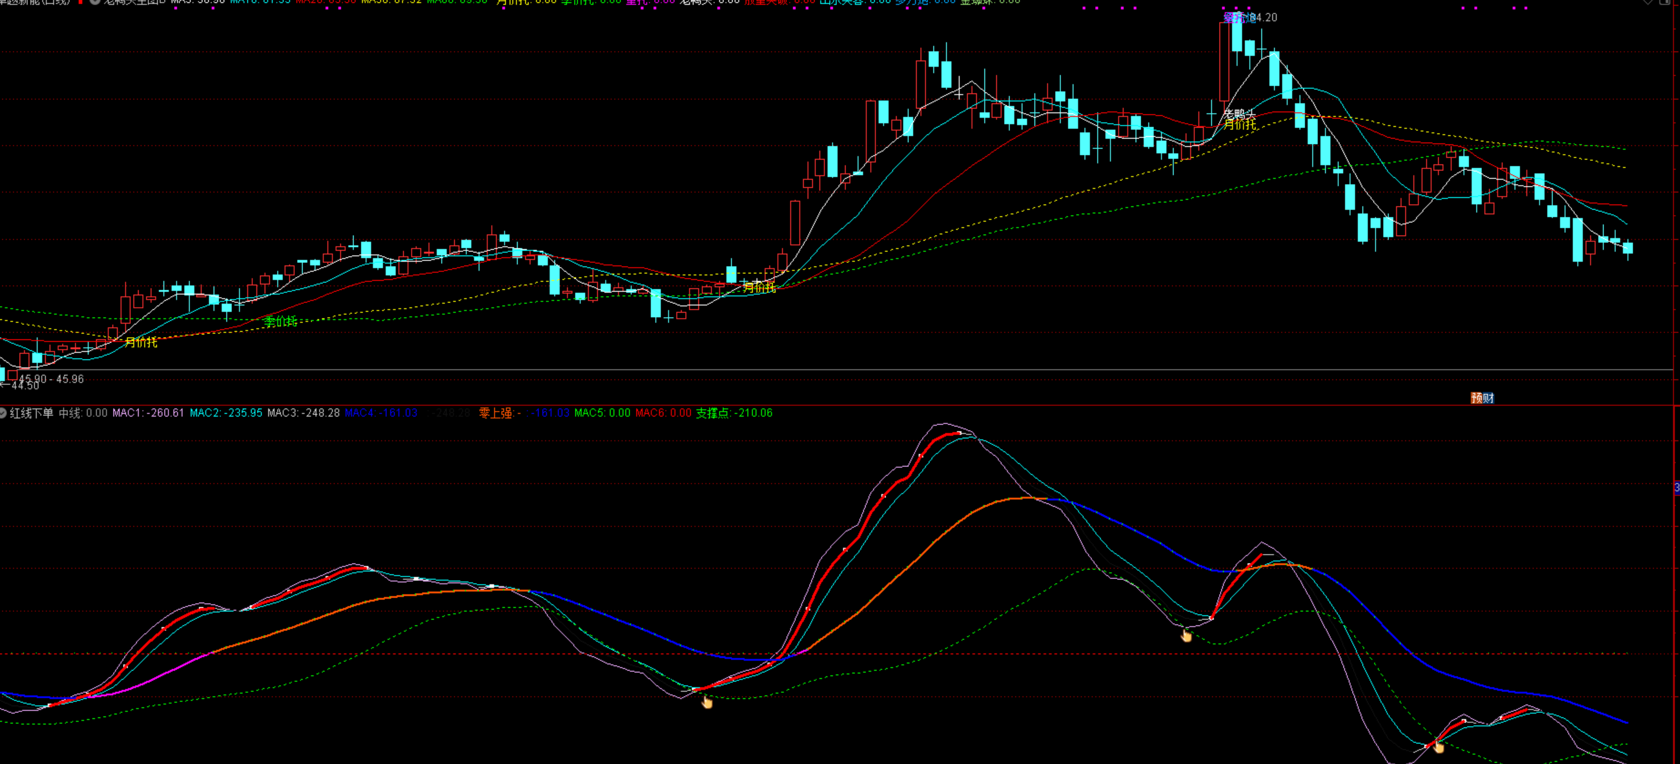Select the 支撑点: -210.06 value
Image resolution: width=1680 pixels, height=764 pixels.
click(734, 412)
